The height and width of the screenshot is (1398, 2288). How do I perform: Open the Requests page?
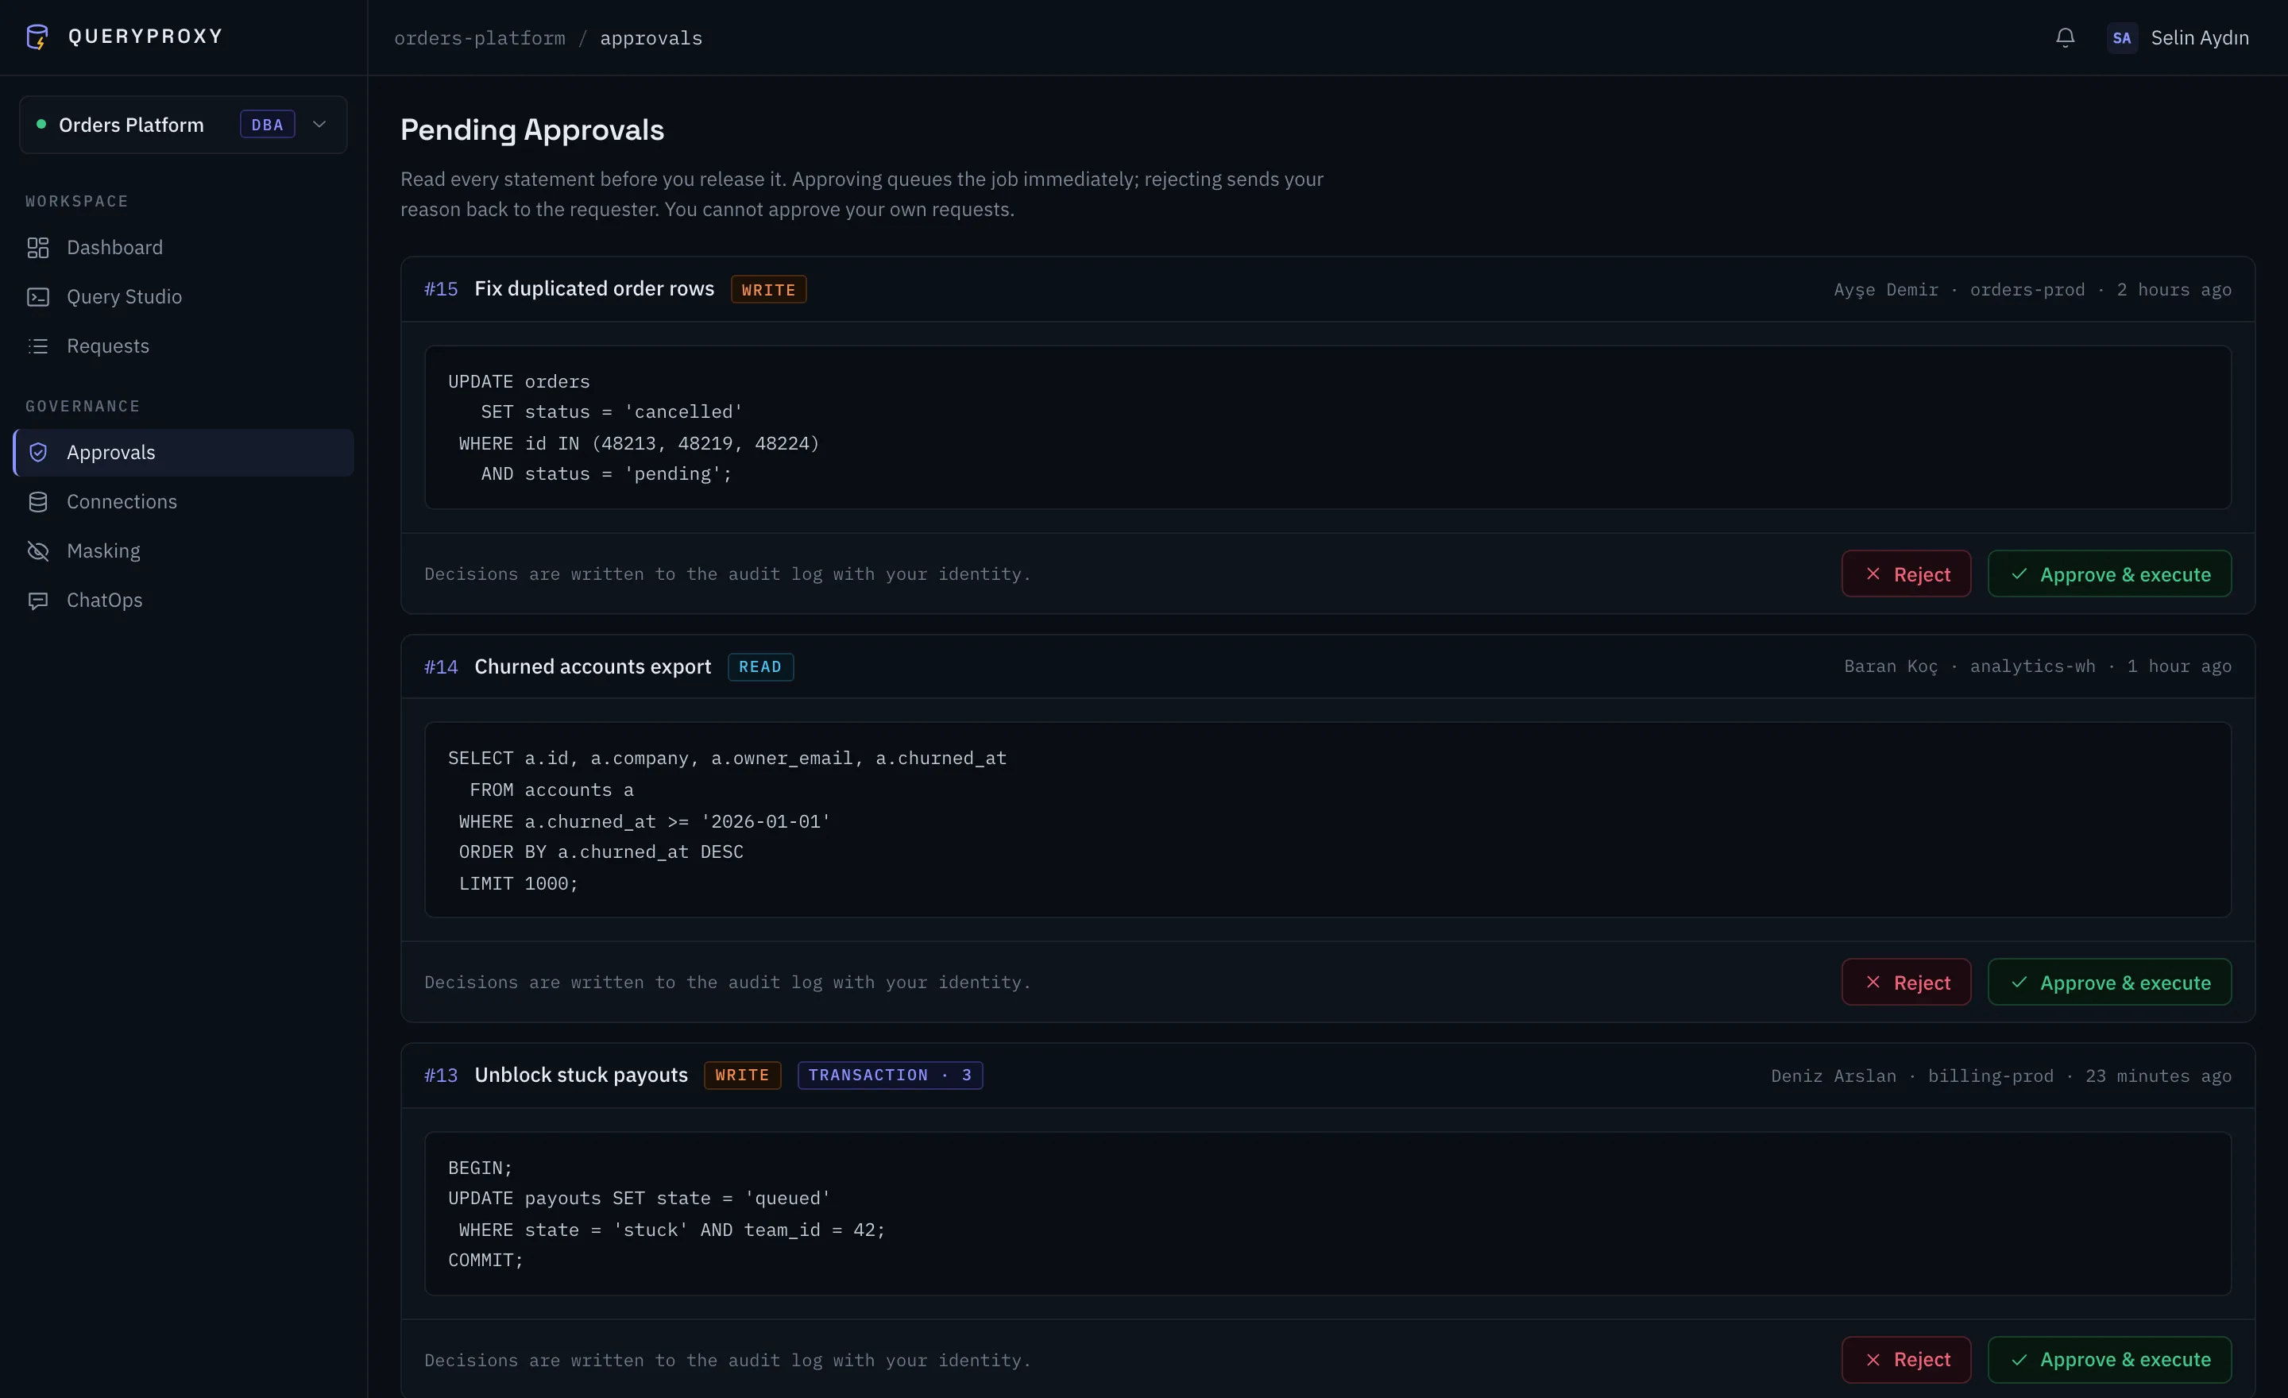(x=184, y=346)
